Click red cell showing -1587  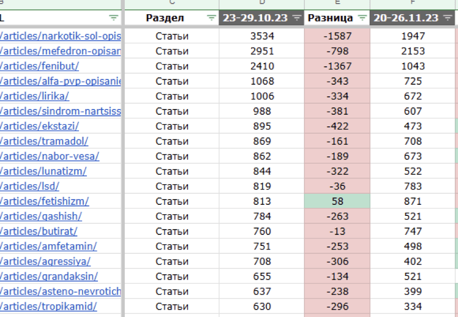pos(337,36)
